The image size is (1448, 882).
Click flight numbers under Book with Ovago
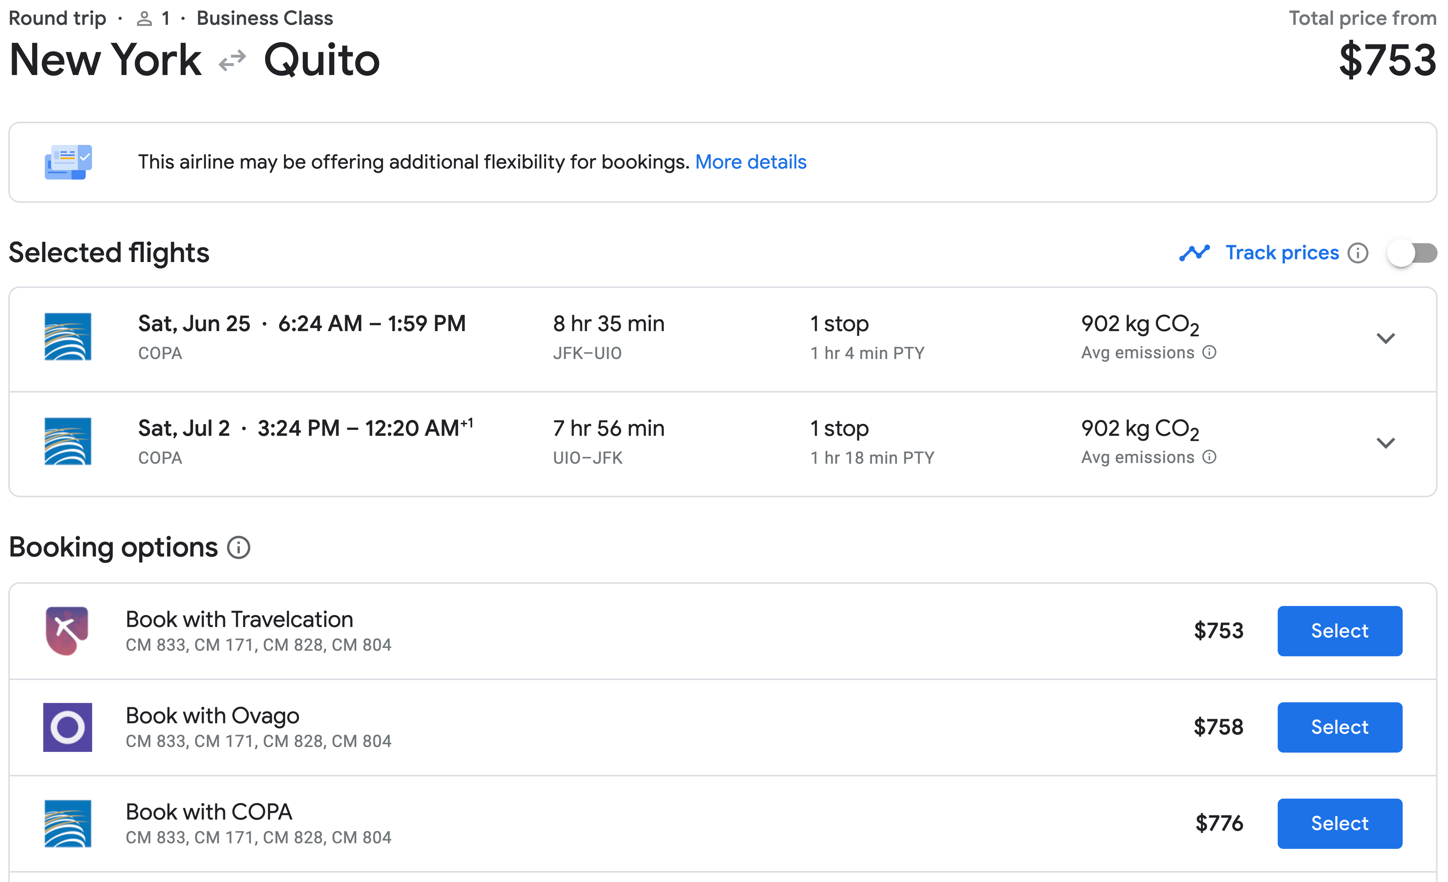click(x=258, y=742)
